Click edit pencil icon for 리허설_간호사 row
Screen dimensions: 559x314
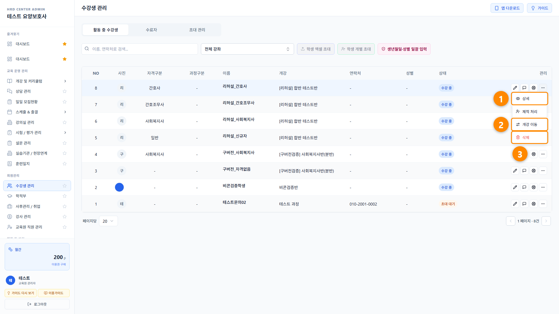[515, 88]
